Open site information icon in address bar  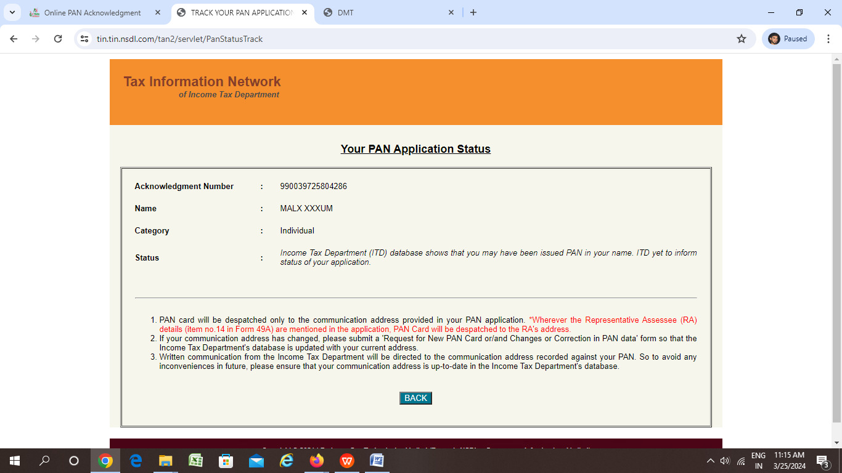(x=85, y=39)
